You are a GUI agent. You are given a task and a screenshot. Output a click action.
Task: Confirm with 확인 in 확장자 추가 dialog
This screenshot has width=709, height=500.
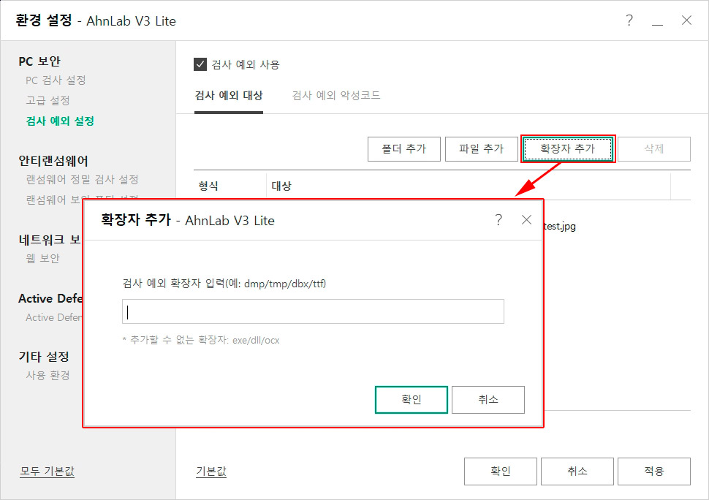(411, 400)
